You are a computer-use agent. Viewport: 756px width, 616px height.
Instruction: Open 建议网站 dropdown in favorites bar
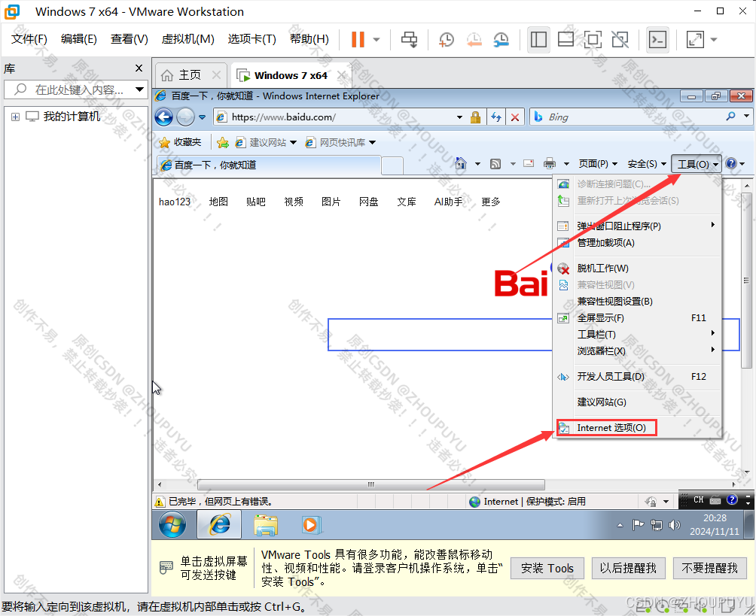pyautogui.click(x=293, y=143)
